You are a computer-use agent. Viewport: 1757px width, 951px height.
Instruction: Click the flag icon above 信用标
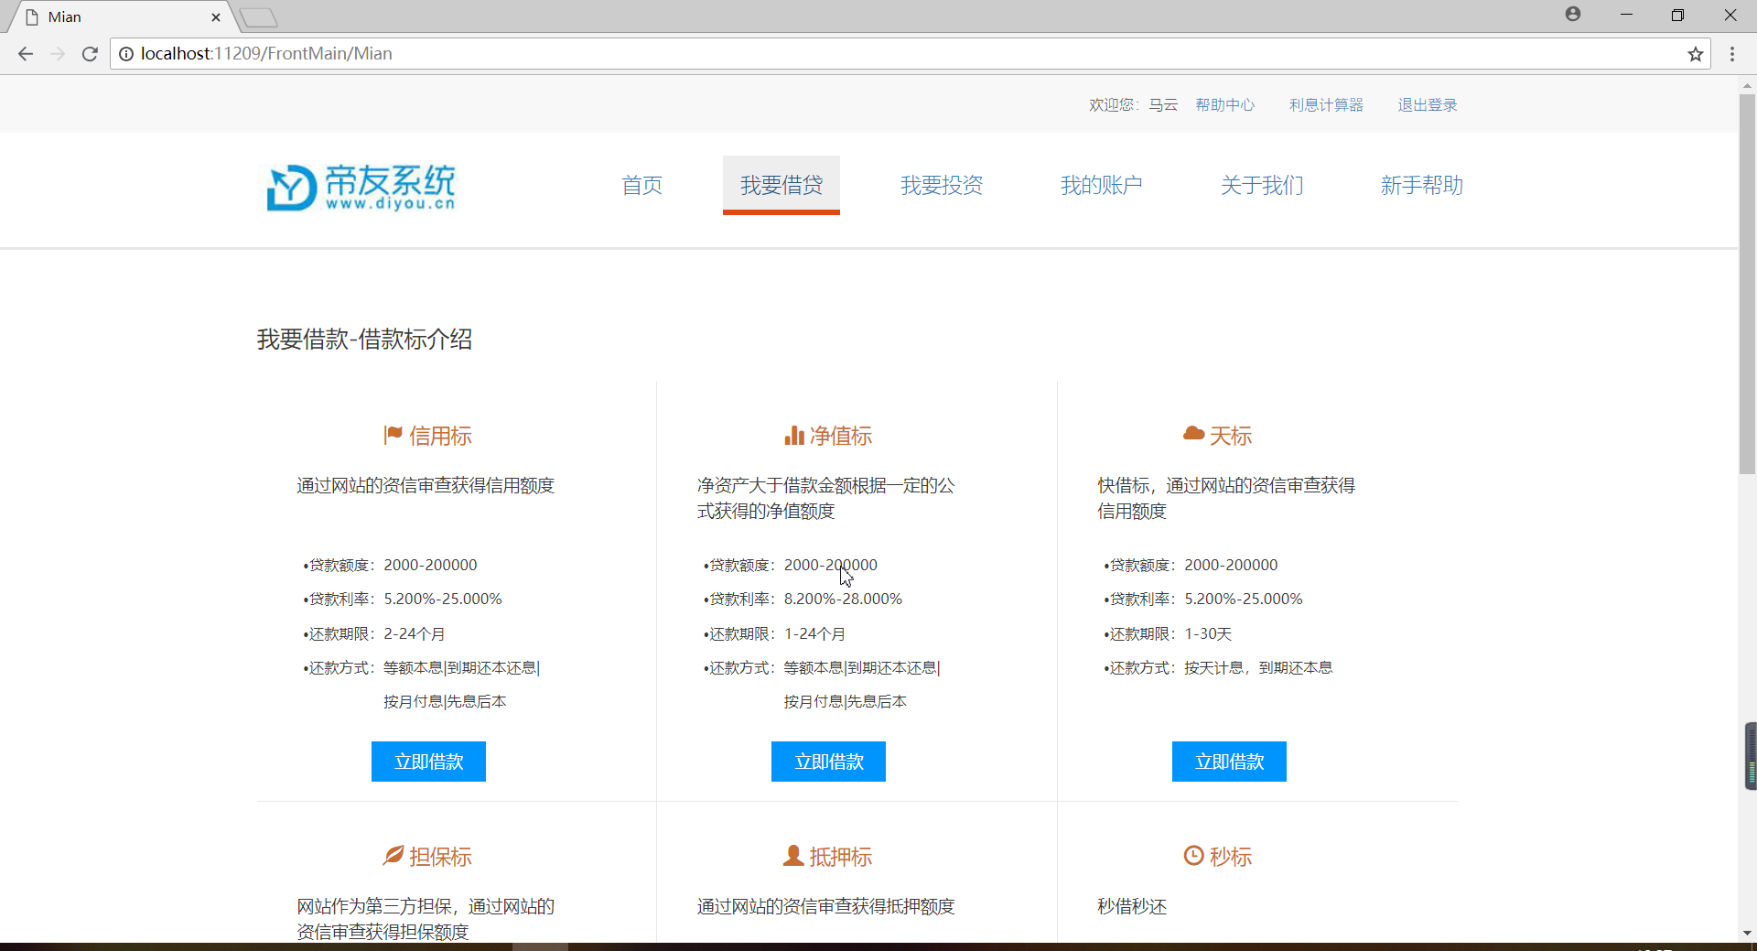[x=393, y=434]
